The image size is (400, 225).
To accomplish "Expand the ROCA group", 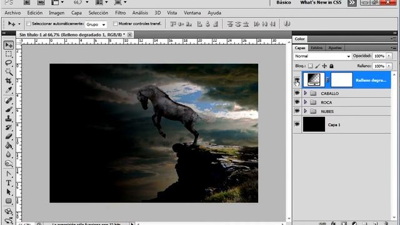I will 305,102.
